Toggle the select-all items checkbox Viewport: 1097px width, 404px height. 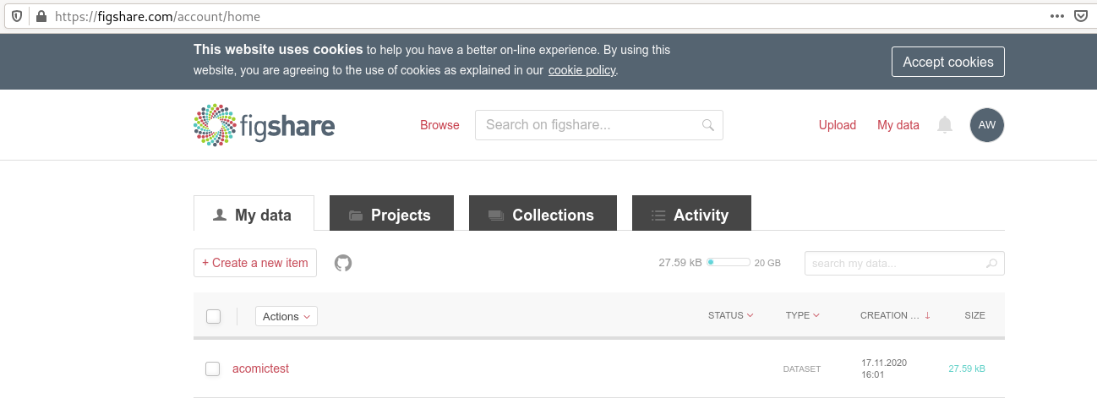tap(214, 316)
